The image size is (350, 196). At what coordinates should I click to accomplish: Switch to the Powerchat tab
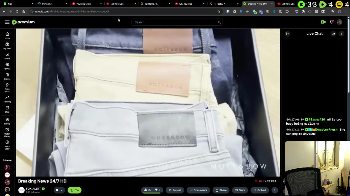tap(52, 4)
